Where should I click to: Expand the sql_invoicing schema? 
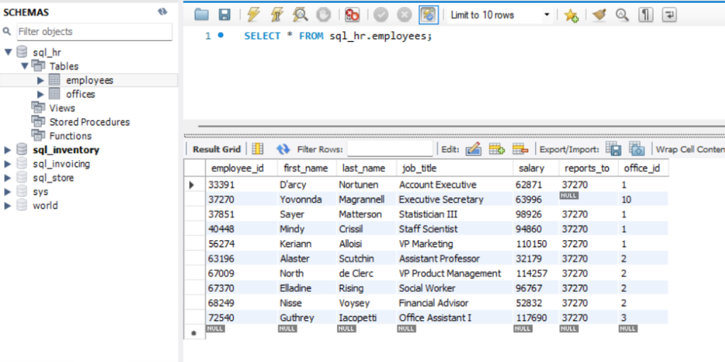tap(7, 164)
